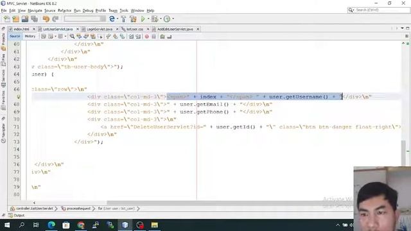Switch editor to Source view
This screenshot has width=411, height=231.
tap(15, 37)
